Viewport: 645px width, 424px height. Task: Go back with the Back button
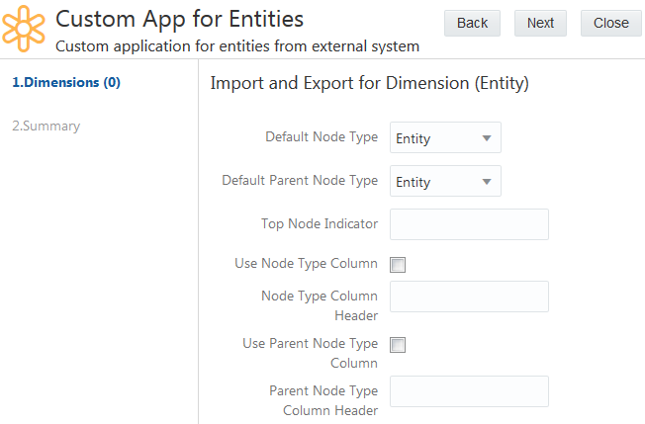472,23
